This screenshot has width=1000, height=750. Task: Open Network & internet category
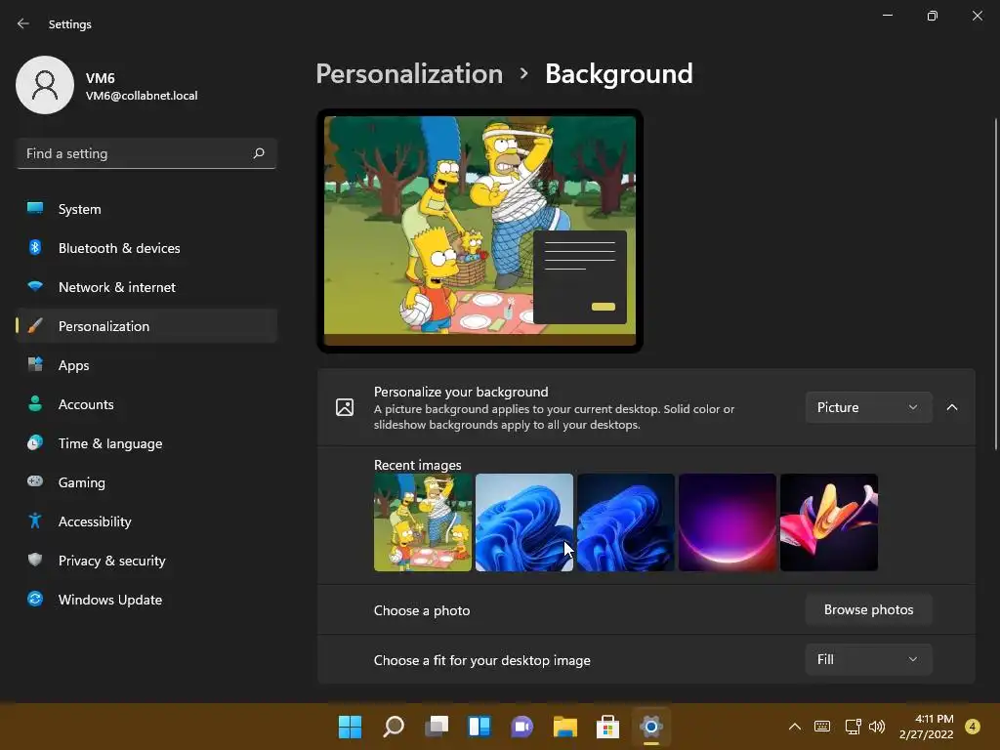[146, 287]
